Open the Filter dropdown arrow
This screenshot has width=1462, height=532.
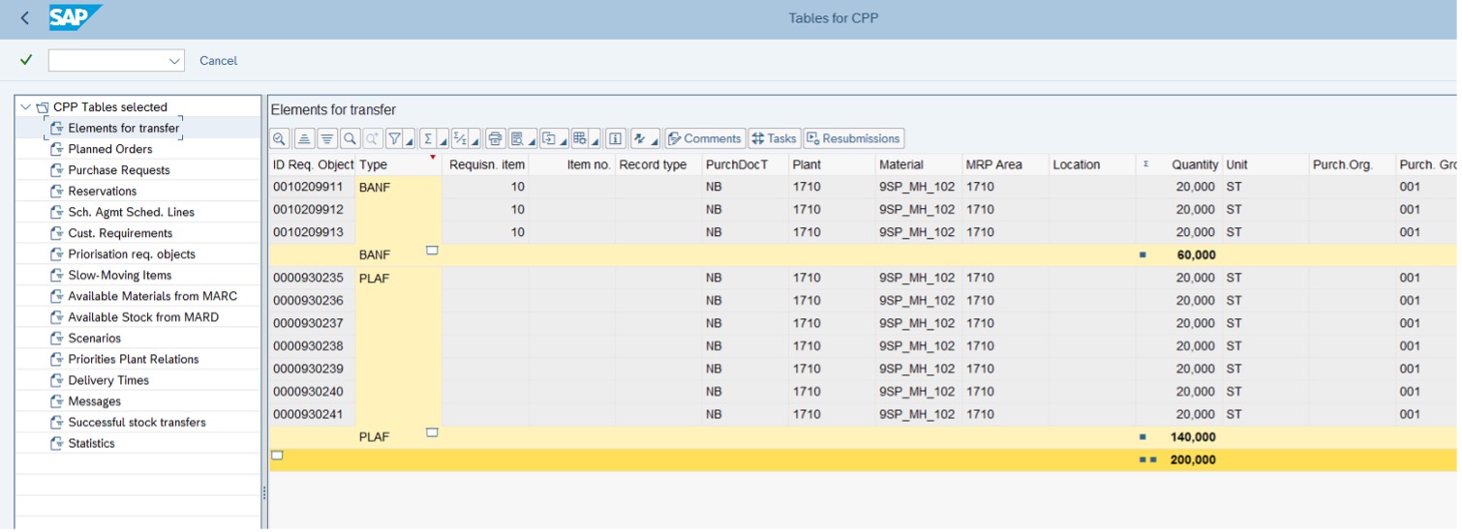(409, 140)
